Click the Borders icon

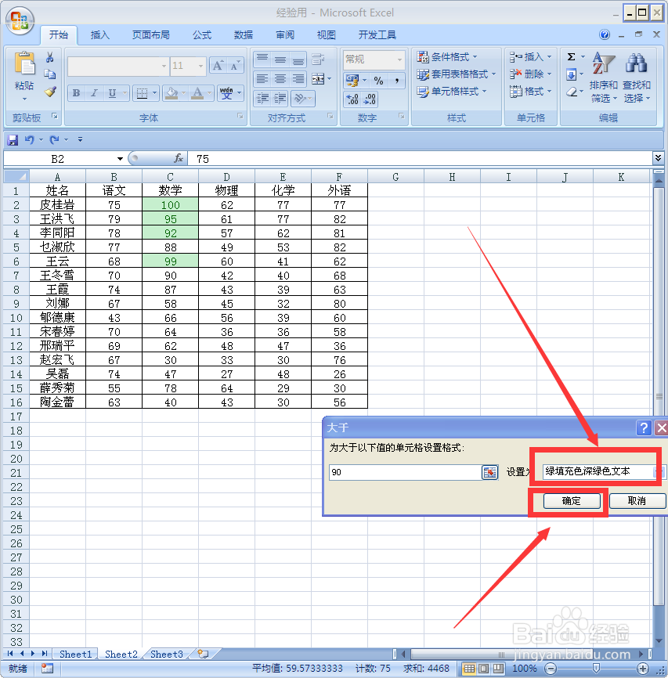(x=142, y=93)
